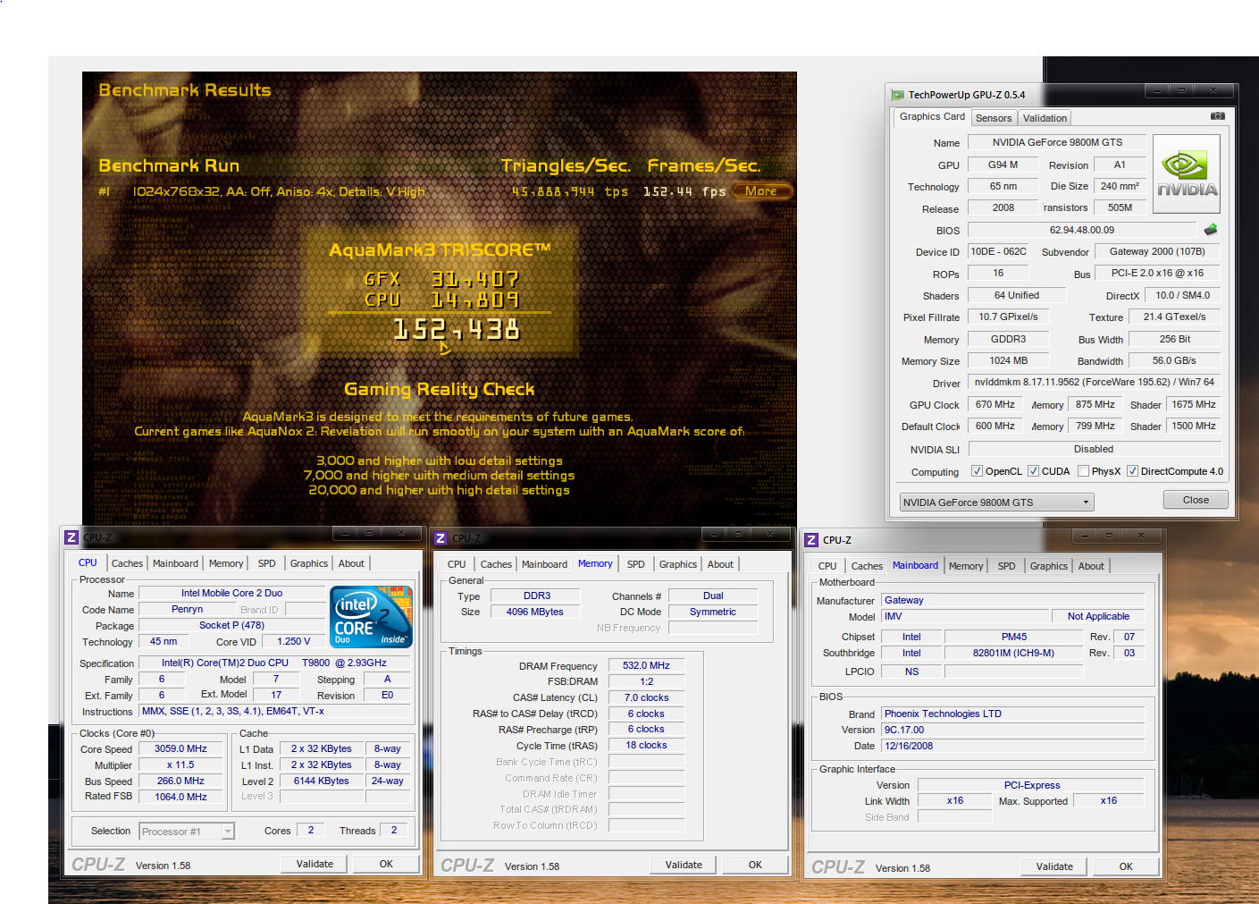Screen dimensions: 1259x904
Task: Open the Processor #1 selection dropdown
Action: point(187,832)
